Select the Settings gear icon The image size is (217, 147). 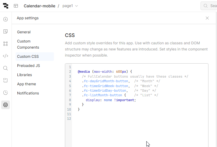pos(5,105)
